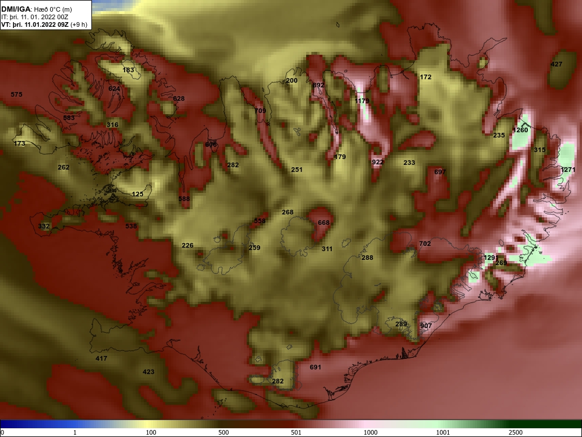Click the legend label 2500
Image resolution: width=582 pixels, height=437 pixels.
[516, 432]
